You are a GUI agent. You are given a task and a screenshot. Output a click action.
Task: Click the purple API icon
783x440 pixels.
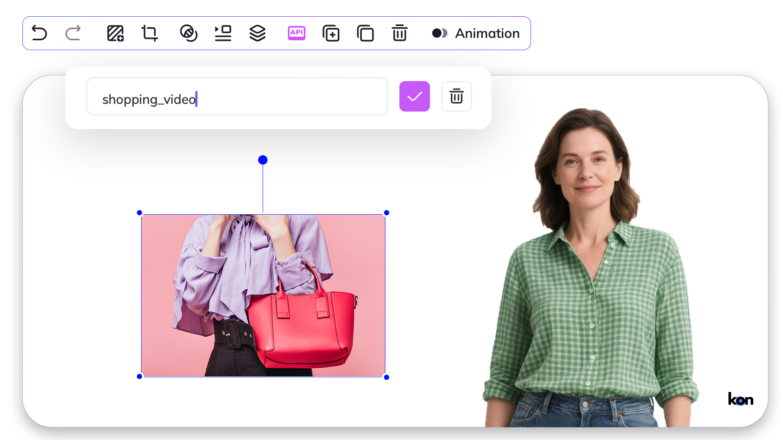pyautogui.click(x=296, y=33)
